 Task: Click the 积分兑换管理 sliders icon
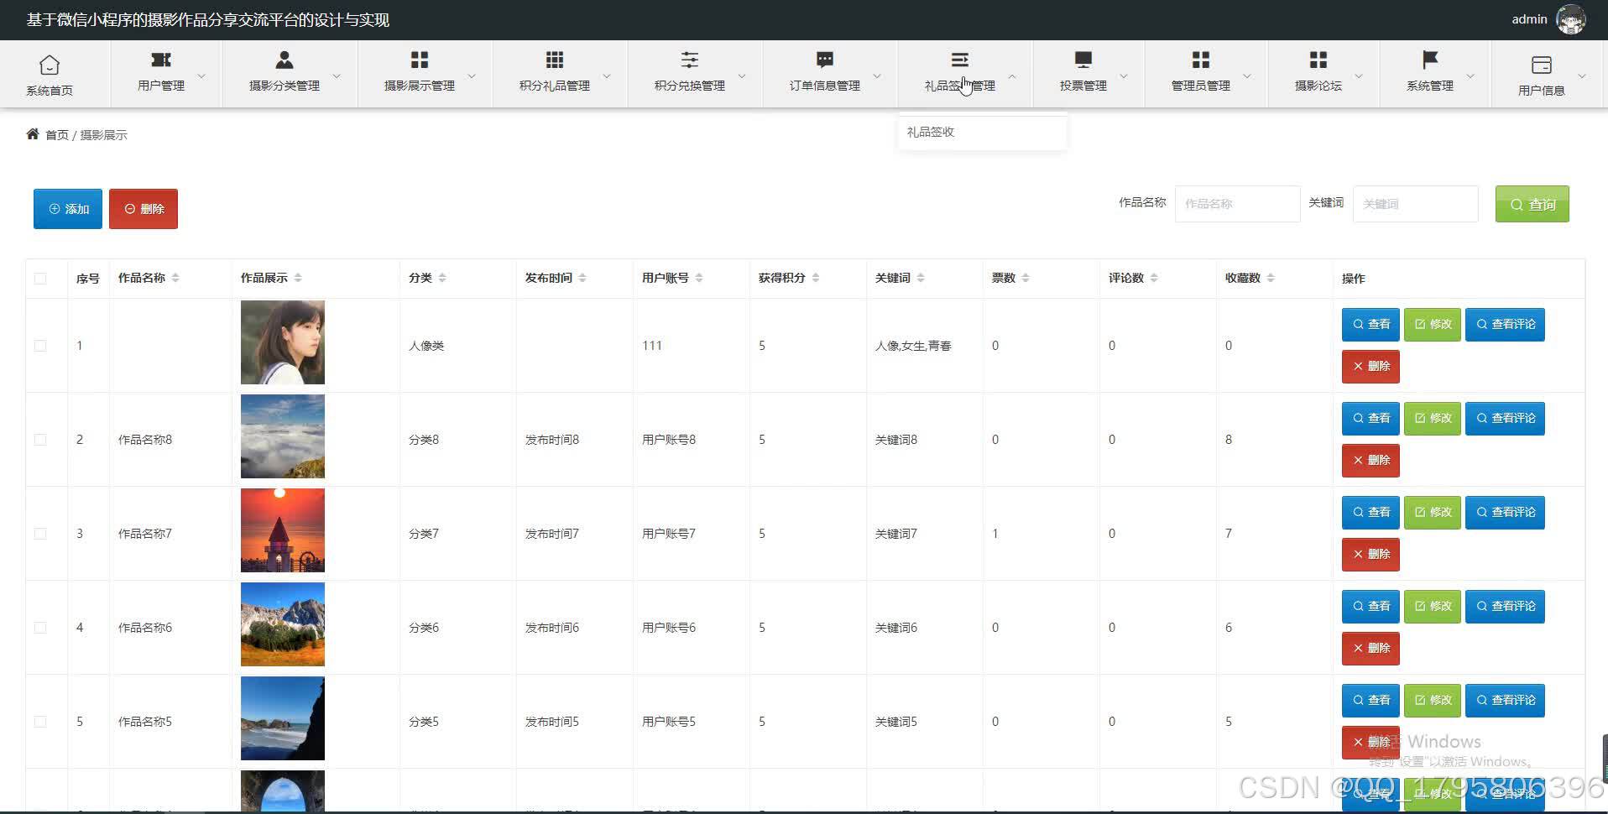(x=690, y=60)
